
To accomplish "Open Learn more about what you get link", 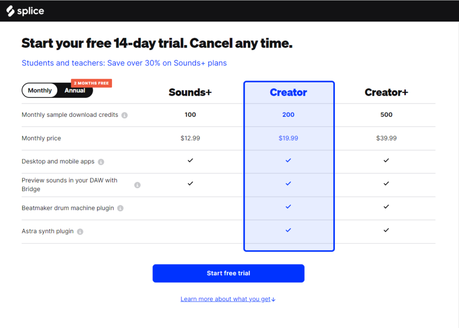I will 225,299.
